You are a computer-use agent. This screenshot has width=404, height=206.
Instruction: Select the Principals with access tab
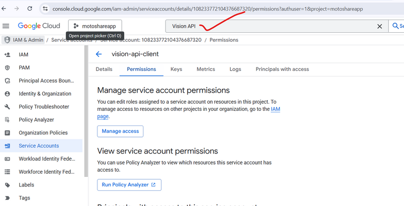(x=282, y=69)
